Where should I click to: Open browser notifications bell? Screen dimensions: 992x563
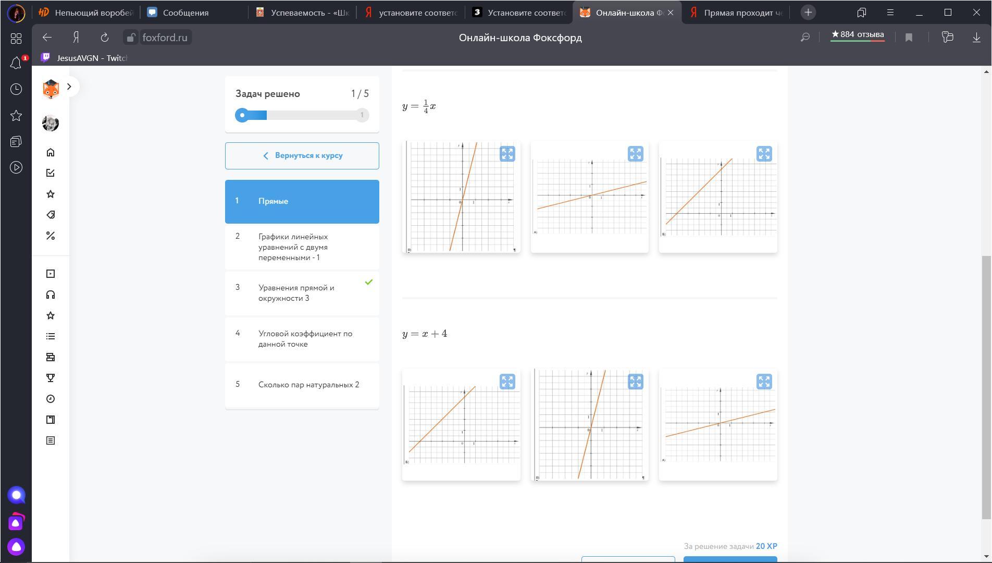(16, 64)
